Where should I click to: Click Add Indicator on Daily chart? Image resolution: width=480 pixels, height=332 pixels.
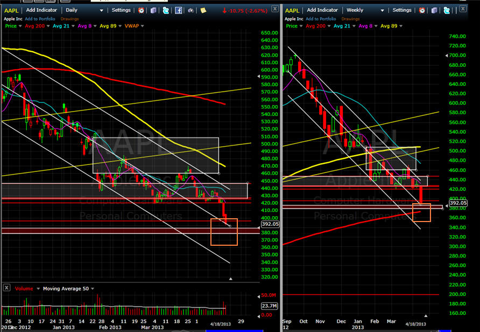click(41, 10)
